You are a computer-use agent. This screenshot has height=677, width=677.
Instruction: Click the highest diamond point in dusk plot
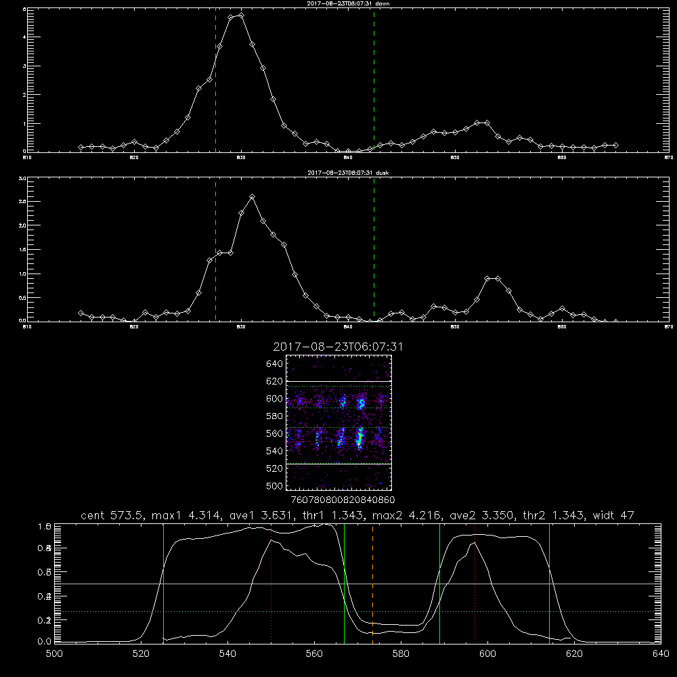point(252,197)
